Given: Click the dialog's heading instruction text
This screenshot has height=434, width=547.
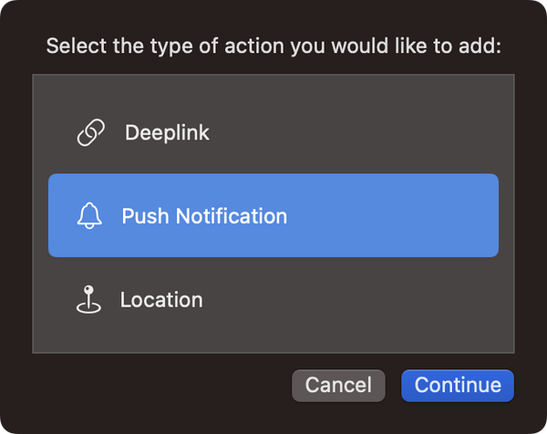Looking at the screenshot, I should [x=273, y=46].
